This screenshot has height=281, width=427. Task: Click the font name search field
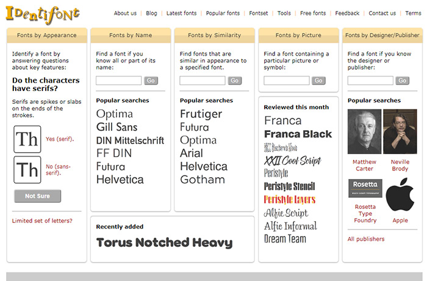(118, 81)
